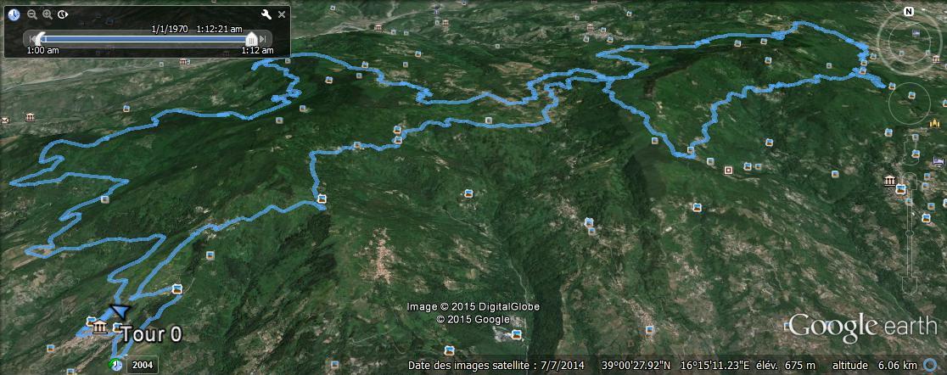Click the right time slider handle
Viewport: 947px width, 375px height.
point(252,39)
